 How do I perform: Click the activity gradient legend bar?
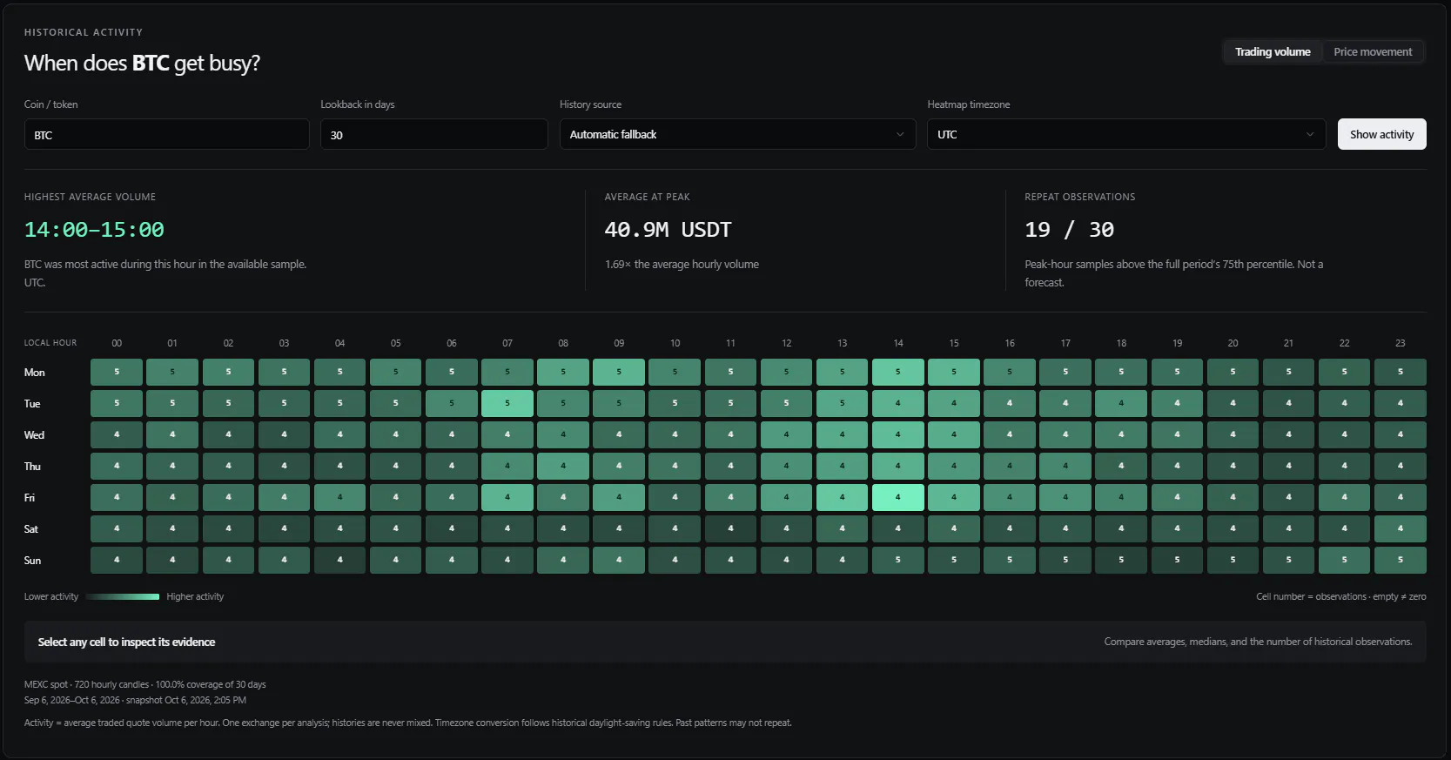coord(123,596)
